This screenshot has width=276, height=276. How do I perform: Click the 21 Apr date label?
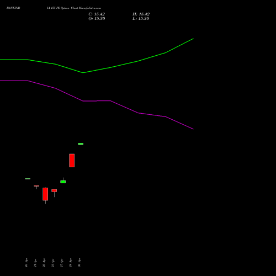(35, 263)
